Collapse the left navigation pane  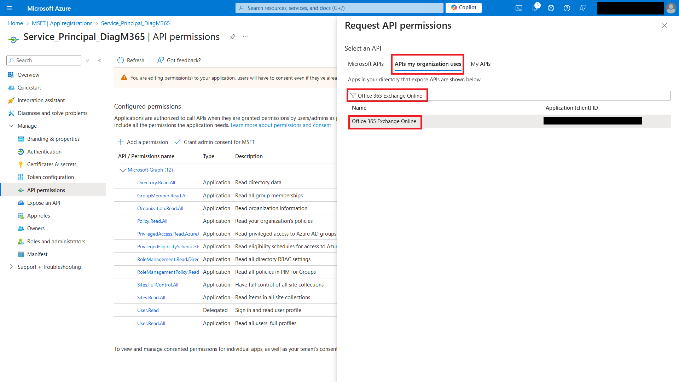coord(100,60)
